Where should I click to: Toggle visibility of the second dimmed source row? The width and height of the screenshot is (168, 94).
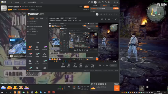tap(28, 24)
